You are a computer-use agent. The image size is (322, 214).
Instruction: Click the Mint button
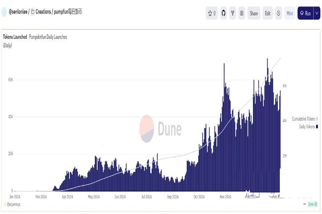tap(290, 13)
